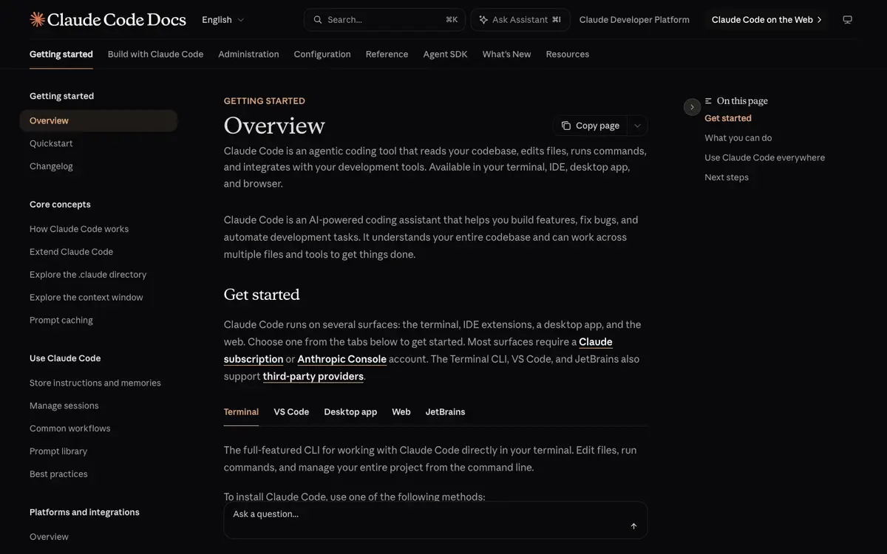
Task: Switch to Build with Claude Code tab
Action: [x=155, y=54]
